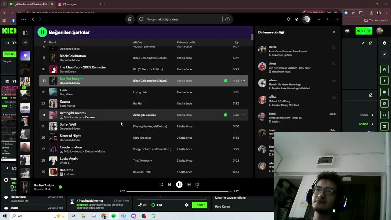Open Tüm Yer İşaretleri bookmarks folder
The image size is (391, 220).
[x=376, y=20]
